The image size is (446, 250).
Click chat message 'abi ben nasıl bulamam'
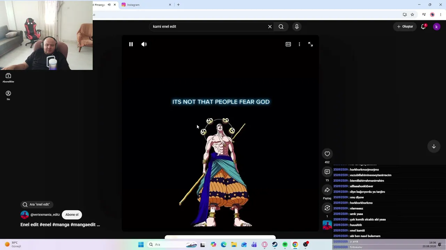(365, 236)
